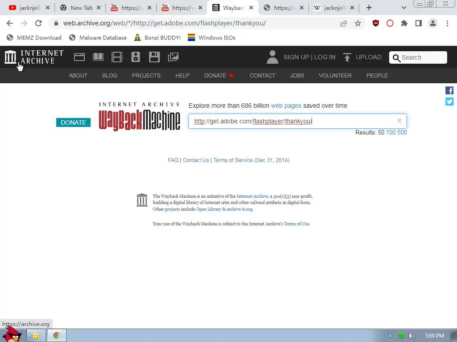
Task: Open the Angry Birds Start button
Action: (12, 334)
